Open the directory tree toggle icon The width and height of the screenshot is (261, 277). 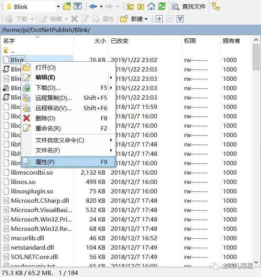pyautogui.click(x=216, y=7)
